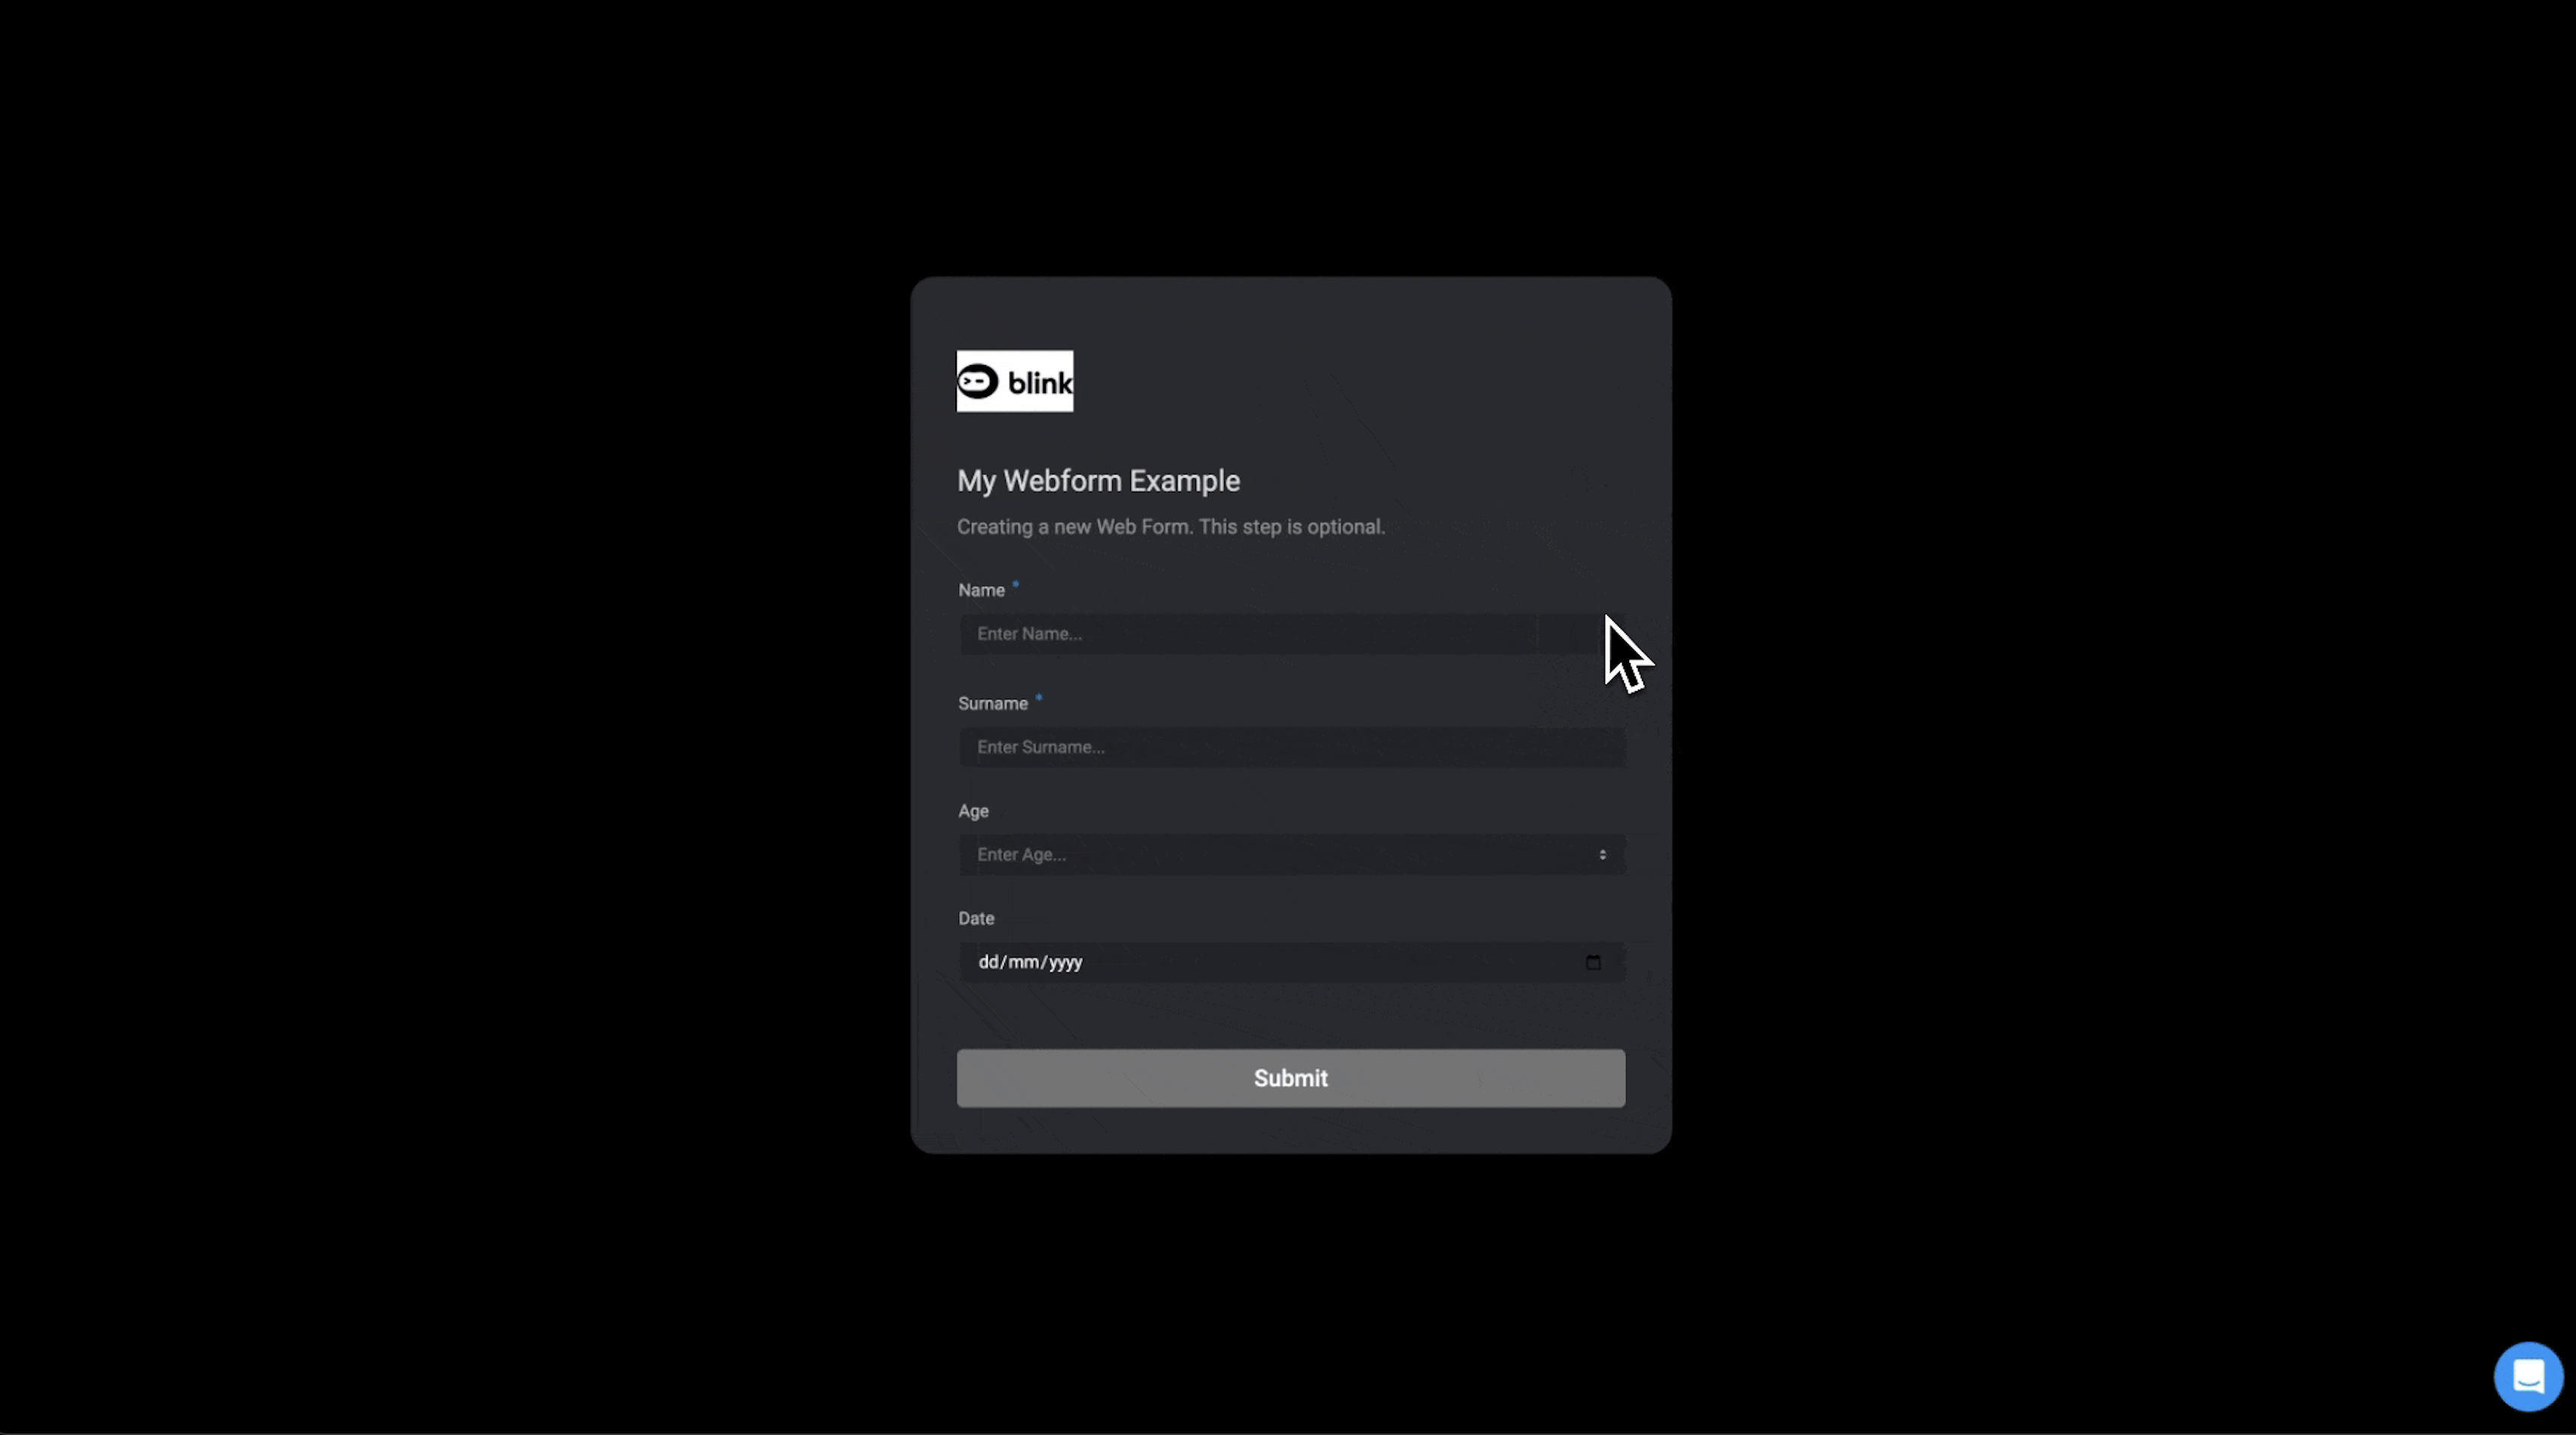This screenshot has width=2576, height=1435.
Task: Focus the Enter Name input field
Action: pyautogui.click(x=1292, y=634)
